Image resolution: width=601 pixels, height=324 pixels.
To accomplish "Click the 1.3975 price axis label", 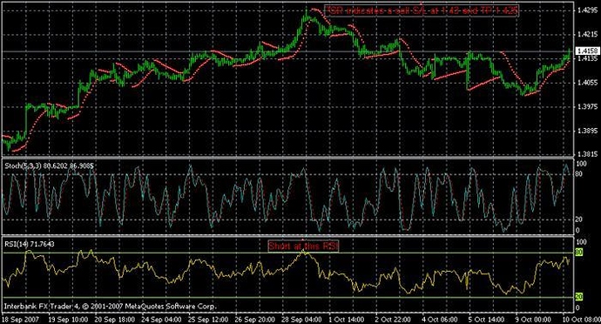I will (587, 106).
